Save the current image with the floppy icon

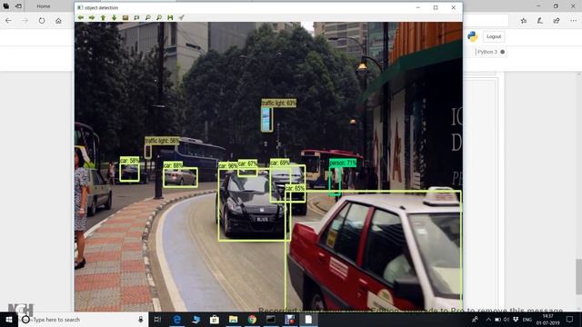[x=170, y=17]
